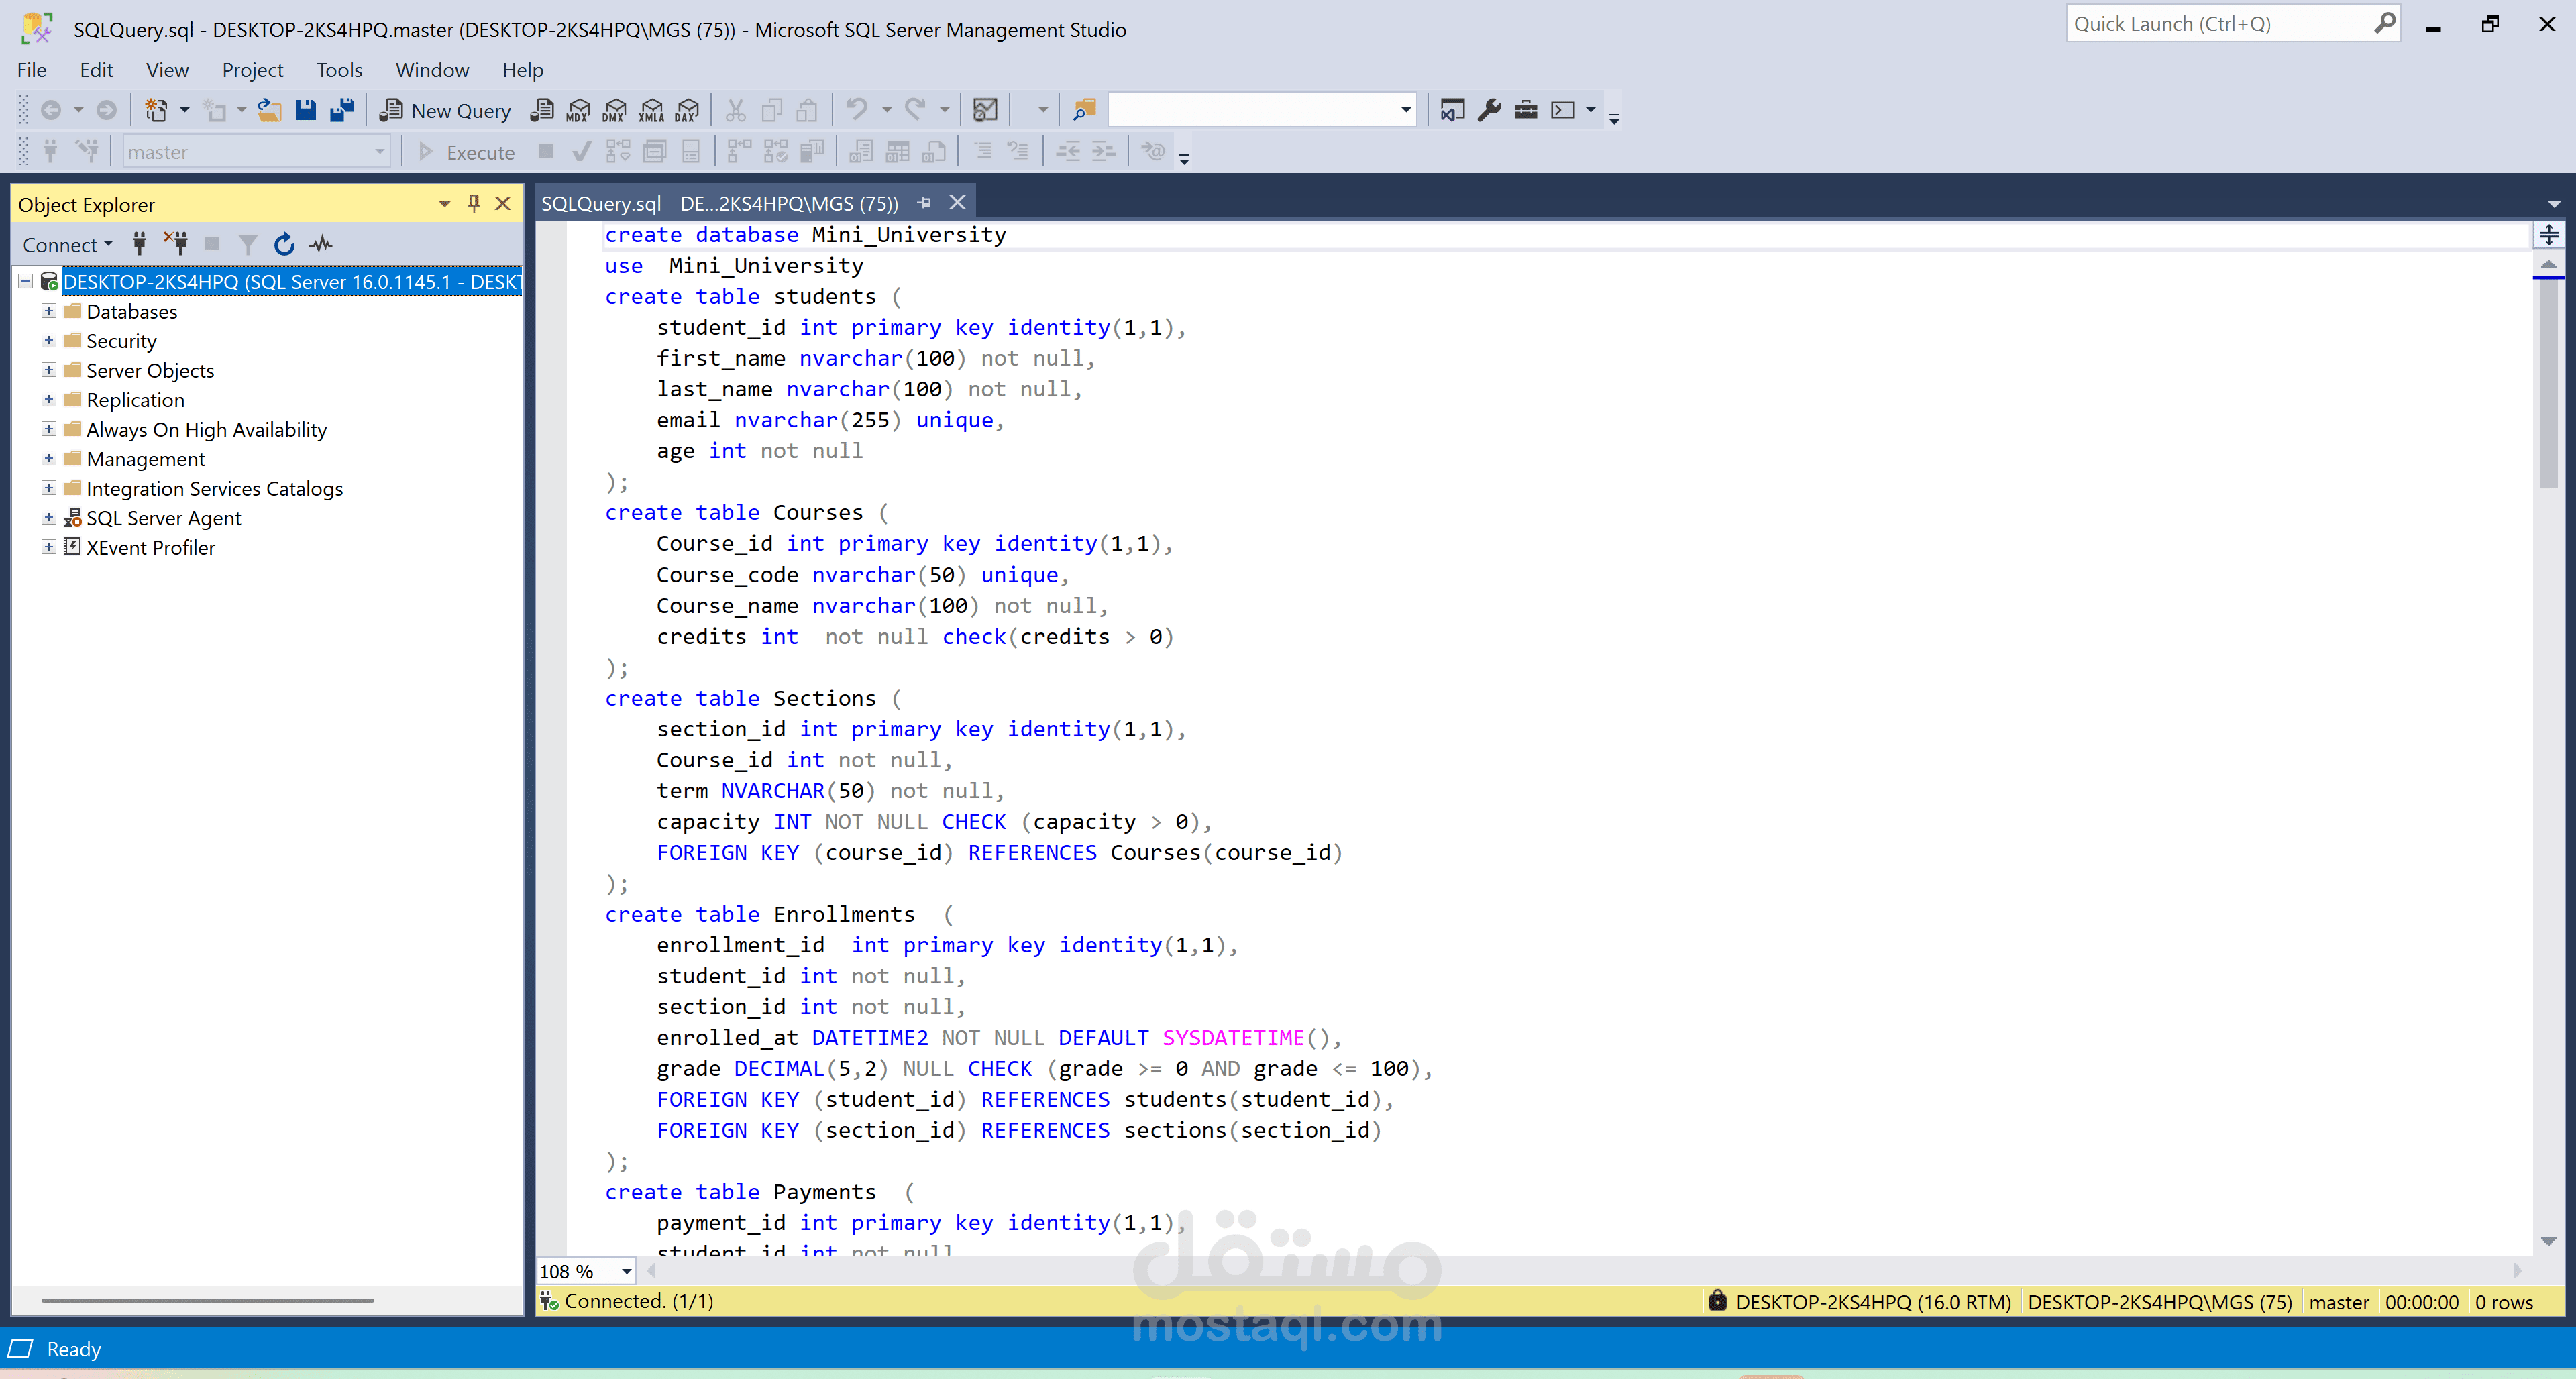Open the Edit menu
The image size is (2576, 1379).
tap(96, 70)
